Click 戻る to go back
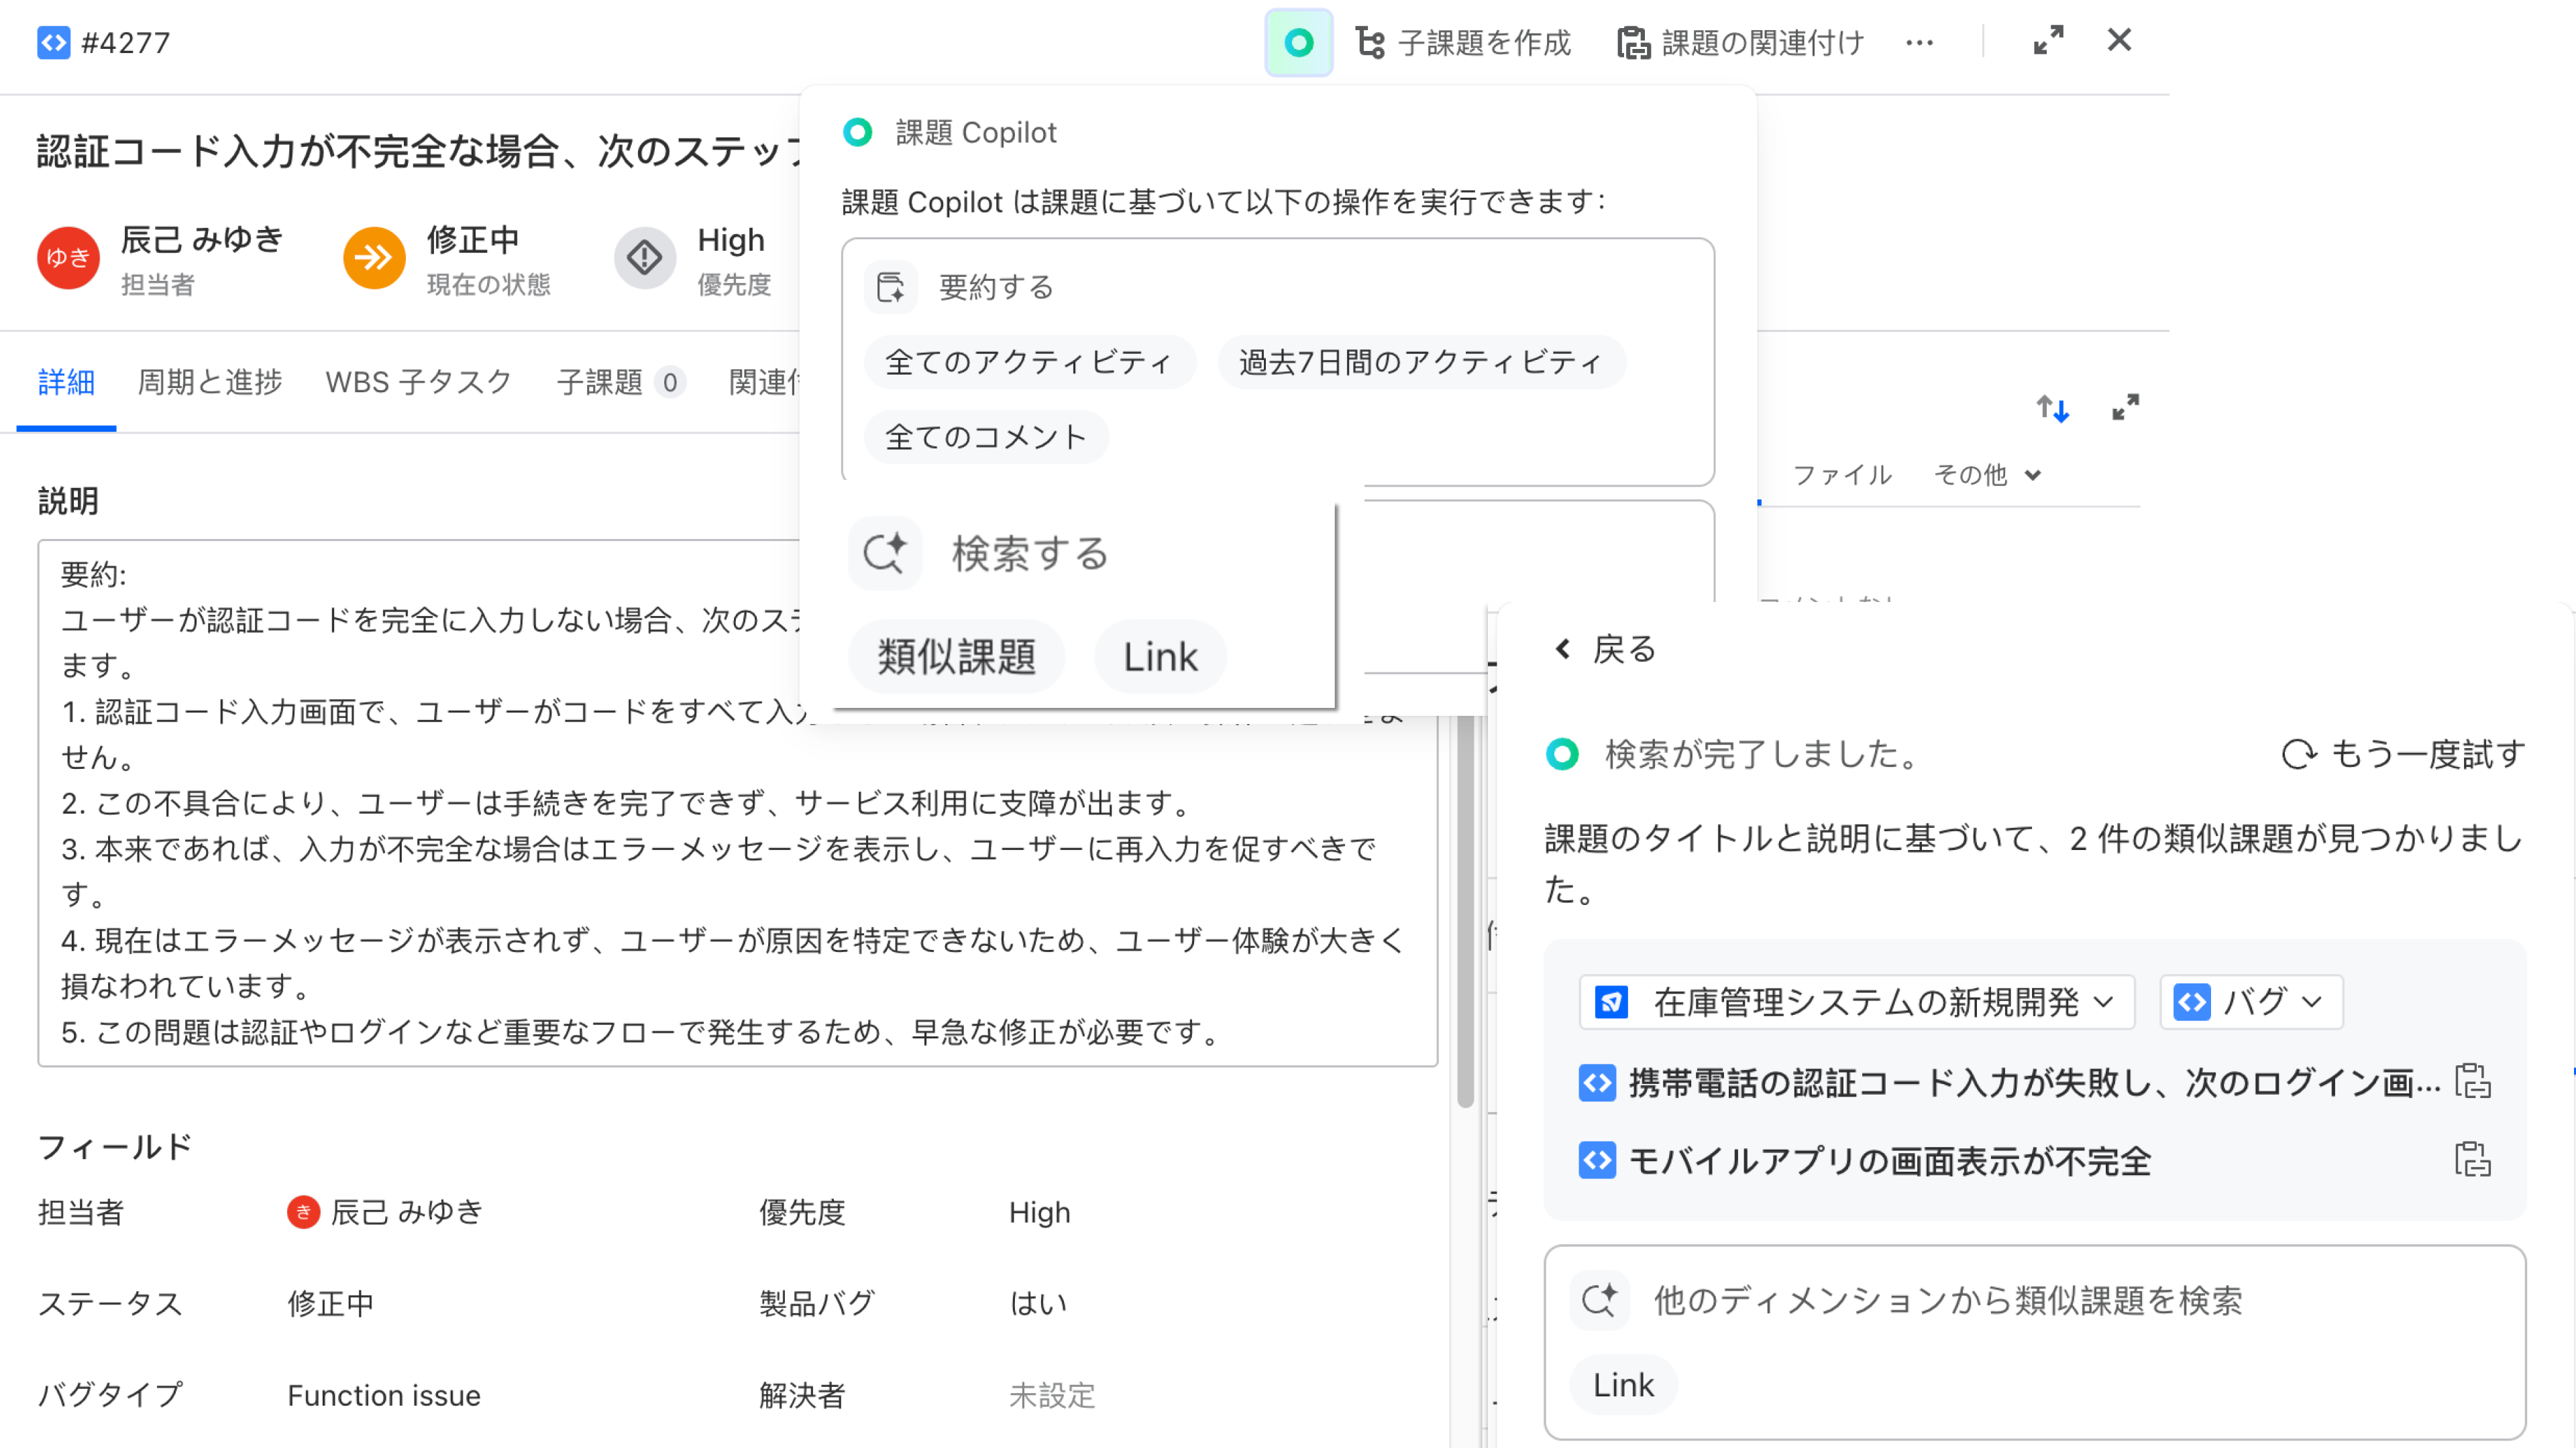This screenshot has height=1448, width=2576. pyautogui.click(x=1603, y=648)
